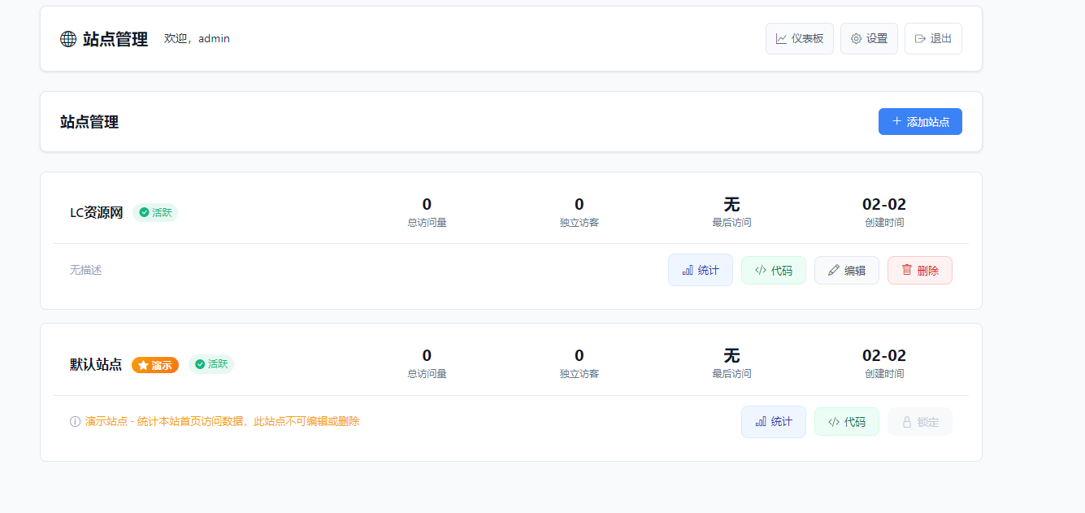This screenshot has width=1085, height=513.
Task: Open 统计 for 默认站点
Action: 773,422
